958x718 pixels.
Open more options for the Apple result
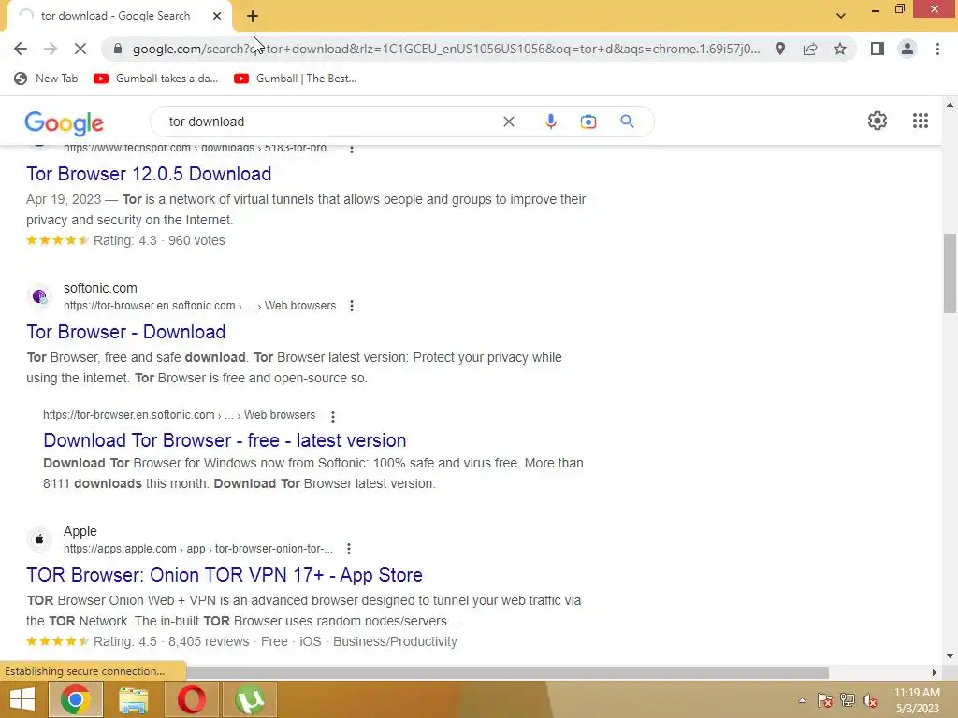click(348, 549)
